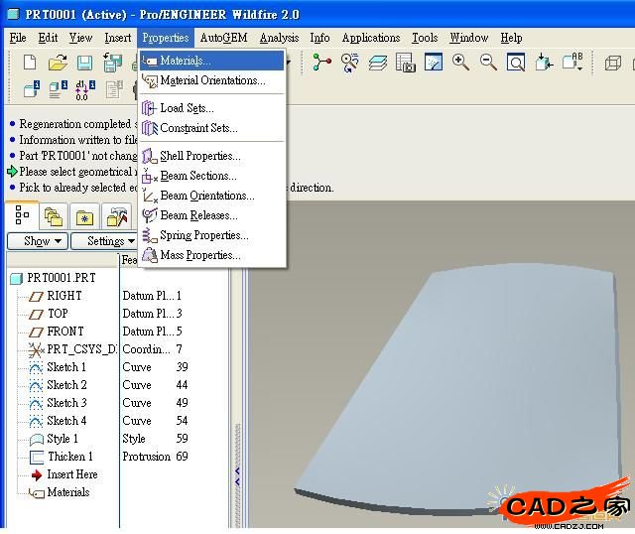Click the Open folder icon in toolbar
This screenshot has width=635, height=534.
point(58,63)
